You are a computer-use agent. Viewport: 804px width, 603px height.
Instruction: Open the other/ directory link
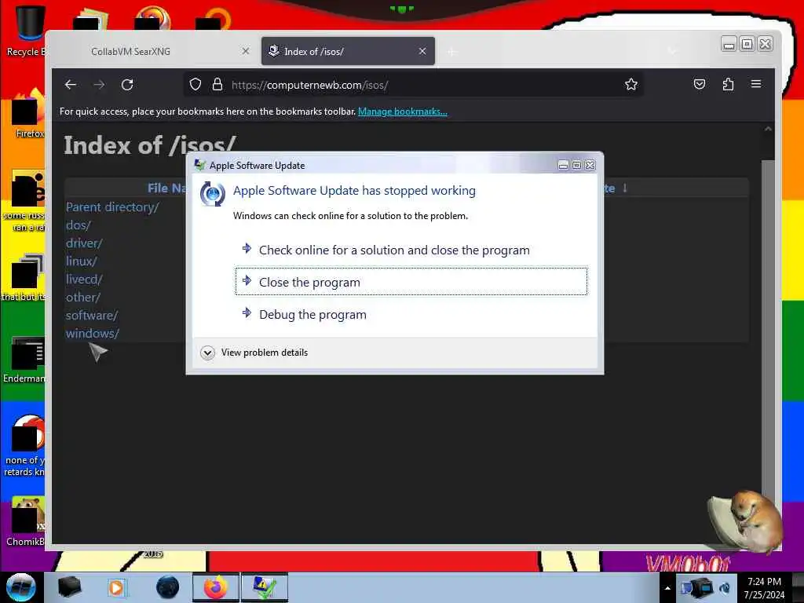(83, 297)
